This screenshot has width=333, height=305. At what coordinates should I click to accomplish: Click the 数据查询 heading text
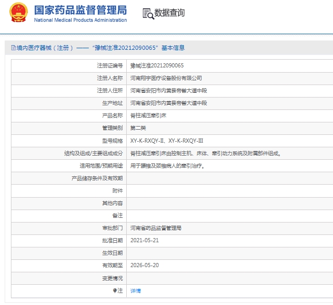(169, 13)
